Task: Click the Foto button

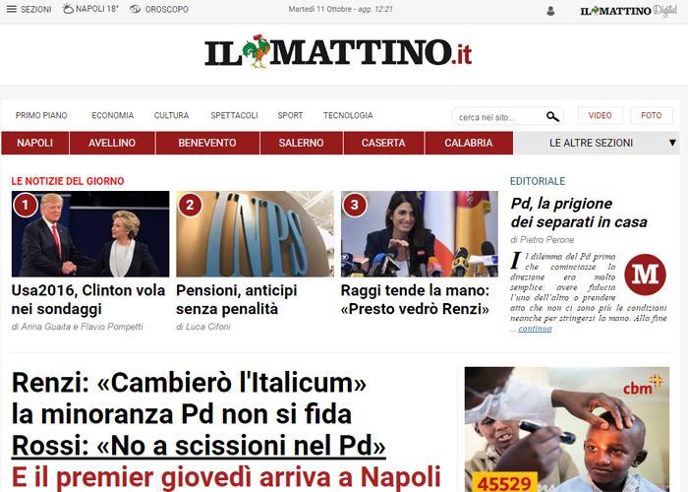Action: pyautogui.click(x=651, y=115)
